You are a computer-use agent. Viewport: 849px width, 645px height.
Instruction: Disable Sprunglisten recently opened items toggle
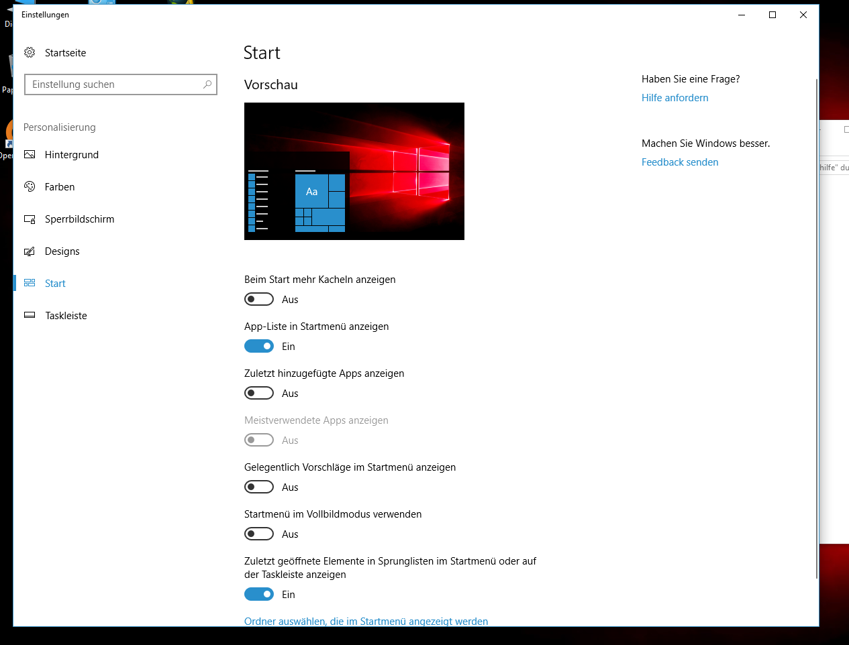tap(259, 594)
